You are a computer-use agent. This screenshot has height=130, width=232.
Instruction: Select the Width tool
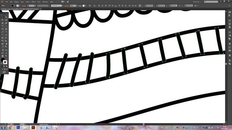point(3,38)
